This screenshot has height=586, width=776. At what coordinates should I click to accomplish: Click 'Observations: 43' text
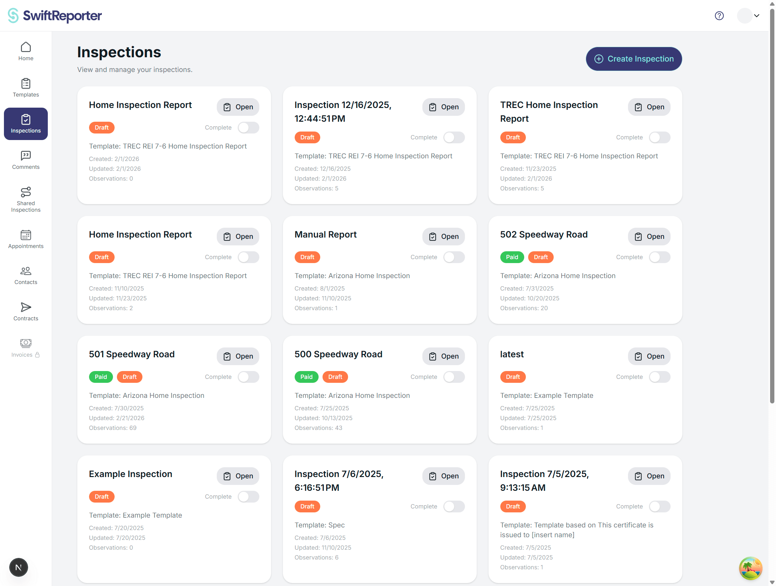click(318, 428)
